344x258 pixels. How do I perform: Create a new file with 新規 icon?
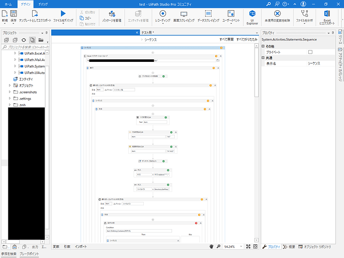tap(5, 14)
